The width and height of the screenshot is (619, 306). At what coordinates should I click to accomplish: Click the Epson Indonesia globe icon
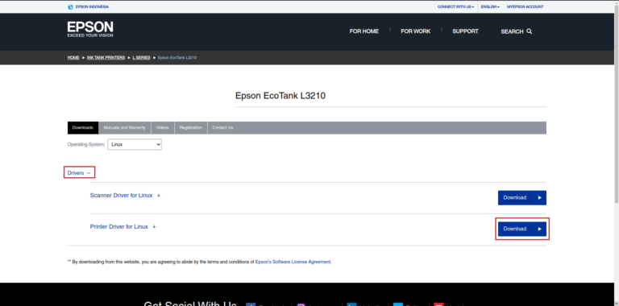(x=70, y=6)
